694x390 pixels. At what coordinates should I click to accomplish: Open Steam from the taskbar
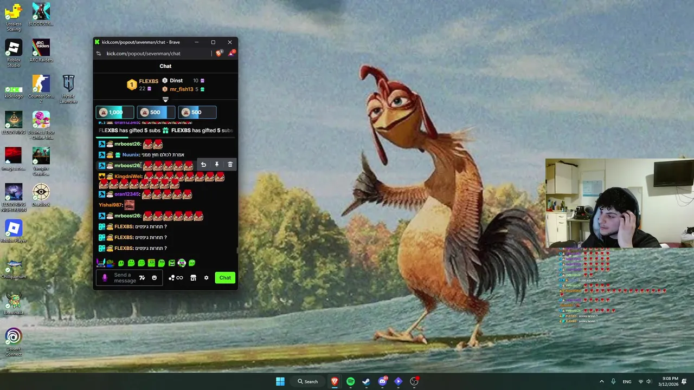[366, 381]
